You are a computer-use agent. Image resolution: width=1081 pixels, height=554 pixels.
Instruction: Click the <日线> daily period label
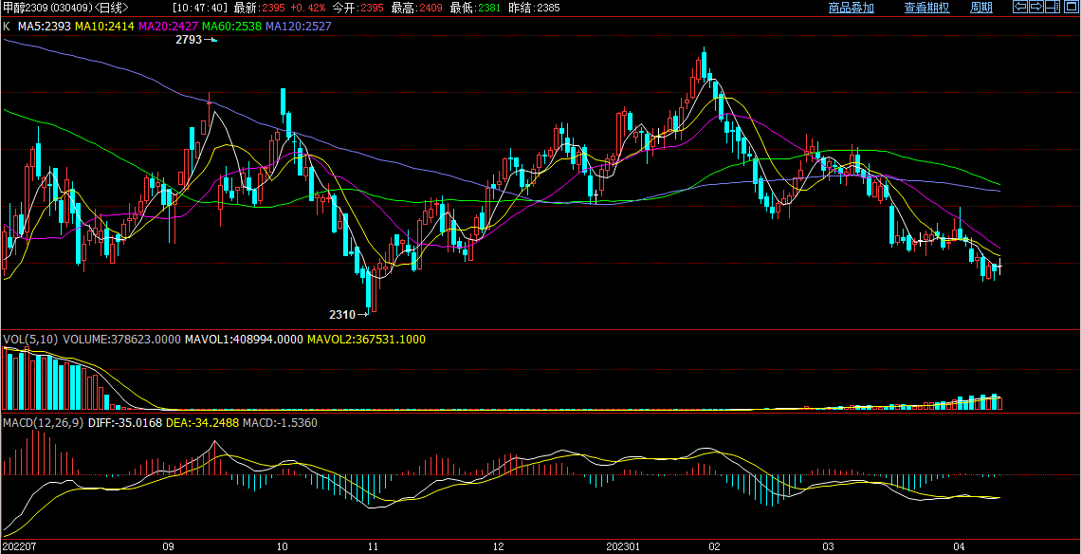tap(111, 8)
